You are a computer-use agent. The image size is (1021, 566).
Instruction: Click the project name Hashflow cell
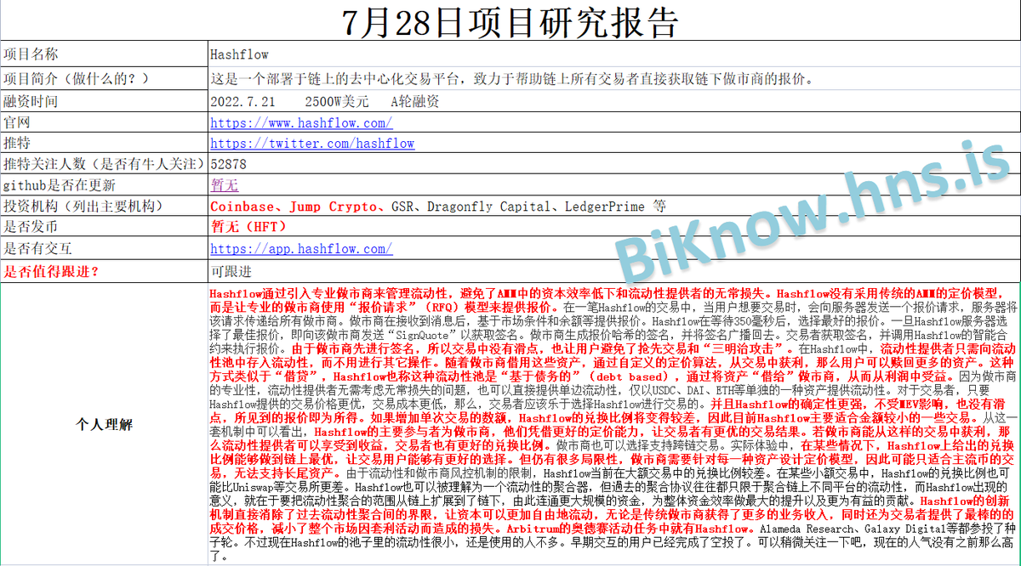coord(238,53)
